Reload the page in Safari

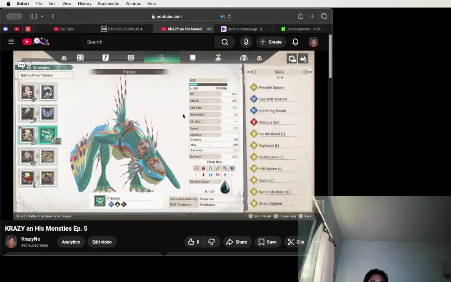[229, 16]
